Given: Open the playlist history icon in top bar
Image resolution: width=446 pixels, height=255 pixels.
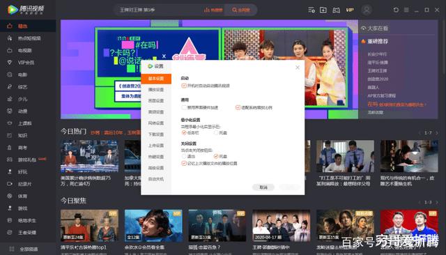Looking at the screenshot, I should (312, 10).
